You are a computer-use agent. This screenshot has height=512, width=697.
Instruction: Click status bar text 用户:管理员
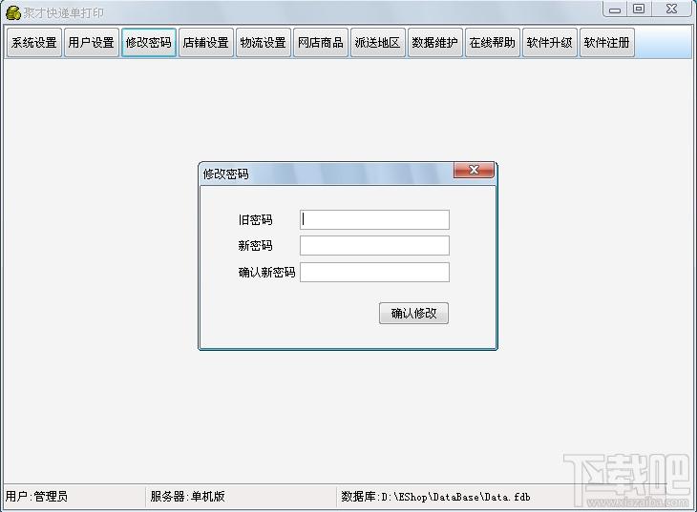pos(36,497)
